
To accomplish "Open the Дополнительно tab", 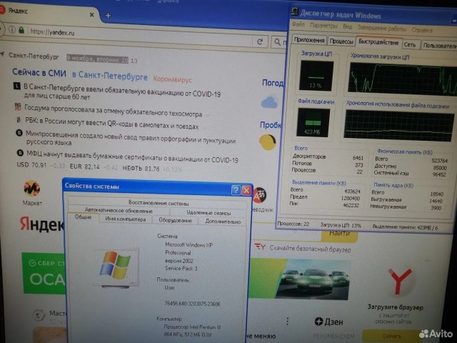I will point(223,222).
